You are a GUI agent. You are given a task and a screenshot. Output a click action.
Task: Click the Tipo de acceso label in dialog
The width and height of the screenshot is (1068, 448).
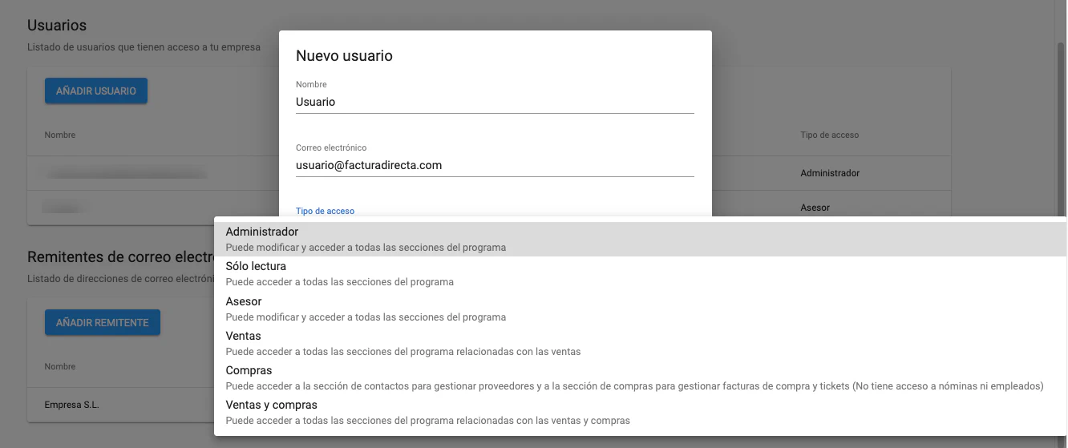325,211
